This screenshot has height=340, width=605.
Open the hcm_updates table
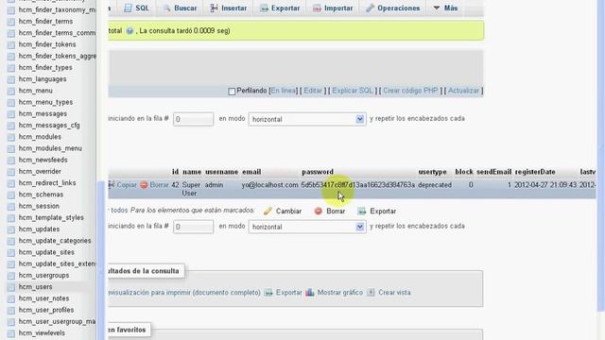point(39,229)
